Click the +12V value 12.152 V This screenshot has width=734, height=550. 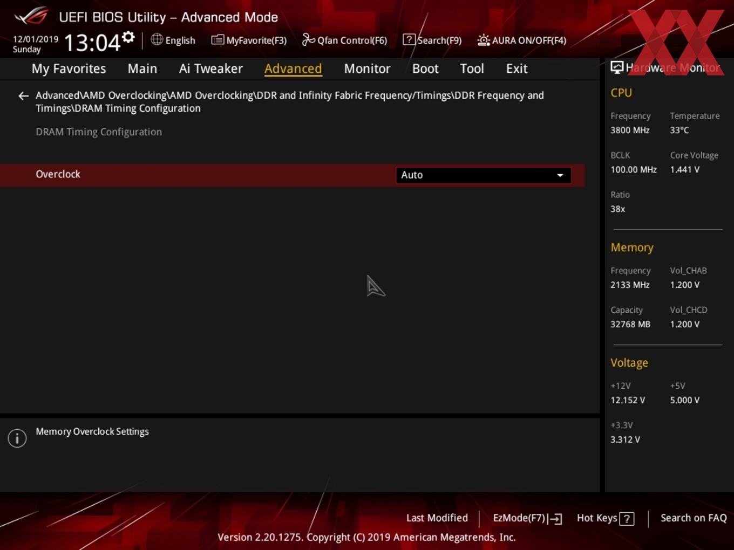[628, 400]
